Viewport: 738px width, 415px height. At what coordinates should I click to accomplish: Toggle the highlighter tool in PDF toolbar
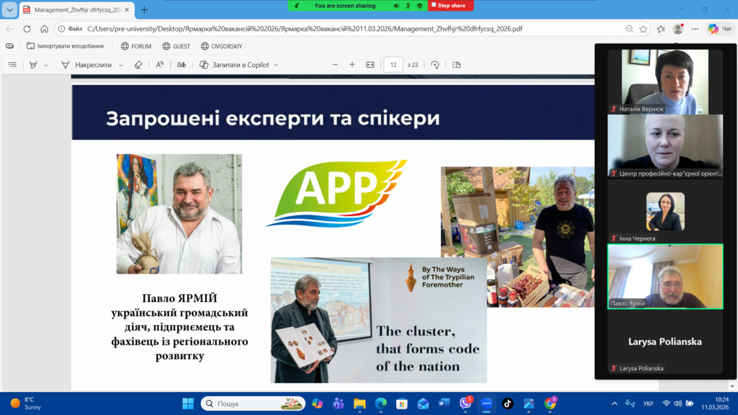pyautogui.click(x=33, y=65)
